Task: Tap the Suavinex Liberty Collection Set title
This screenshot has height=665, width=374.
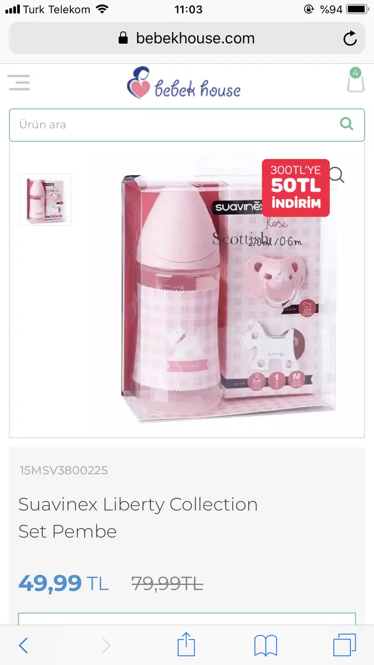Action: 138,518
